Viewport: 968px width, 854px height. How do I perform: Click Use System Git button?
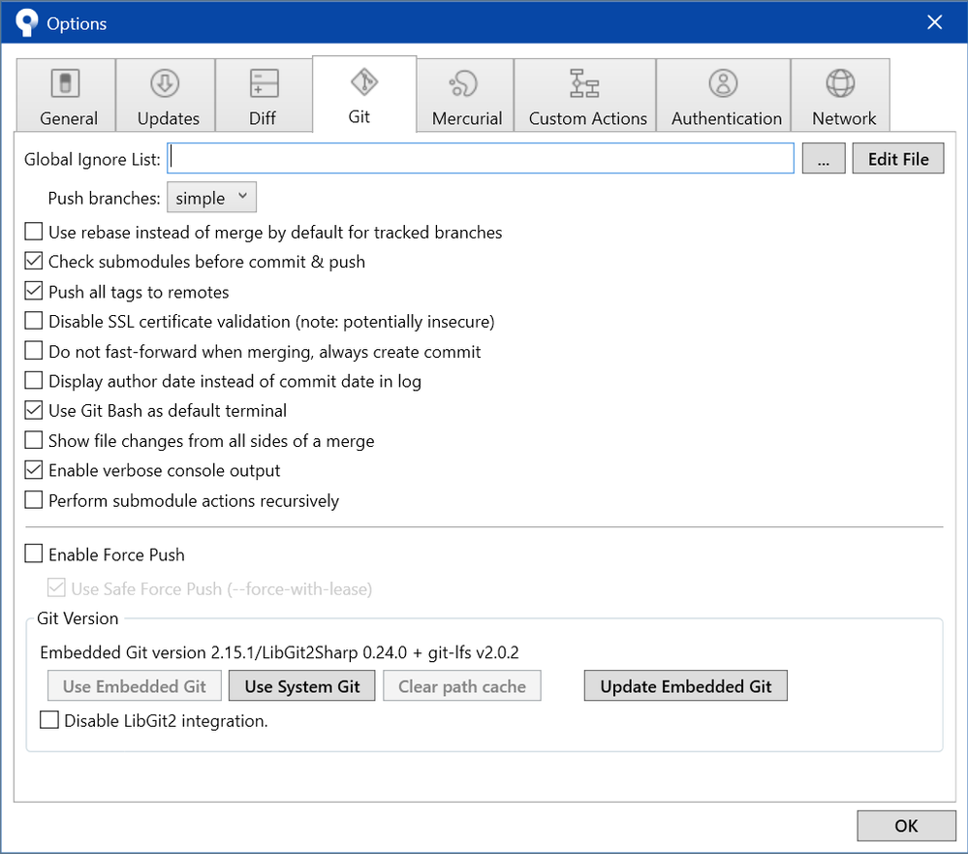pos(302,685)
